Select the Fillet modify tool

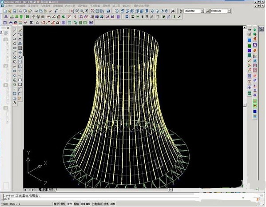click(x=20, y=94)
